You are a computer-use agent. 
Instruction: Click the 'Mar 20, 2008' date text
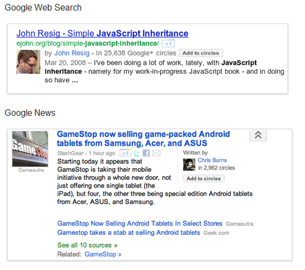click(x=65, y=63)
